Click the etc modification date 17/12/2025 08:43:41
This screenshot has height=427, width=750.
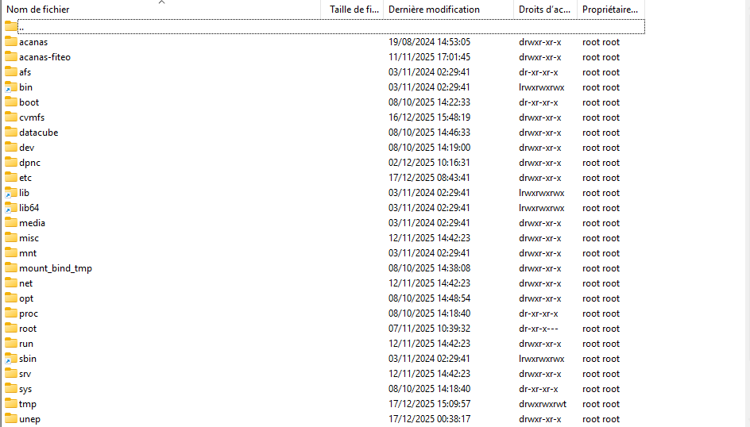[429, 178]
